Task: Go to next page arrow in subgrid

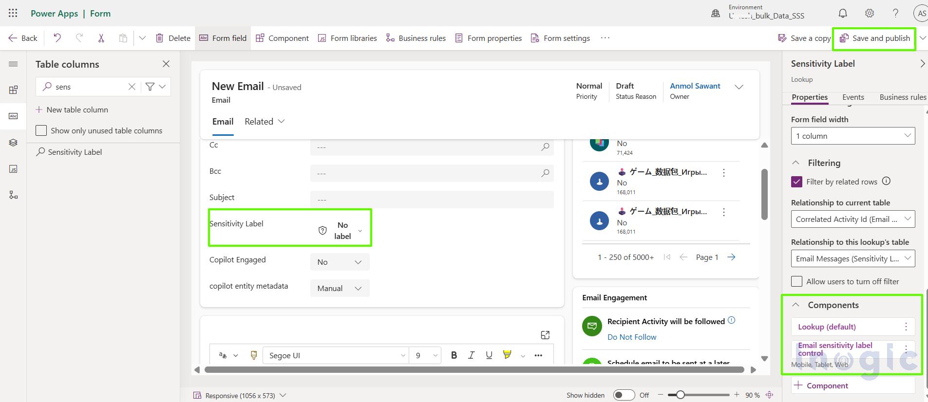Action: tap(731, 257)
